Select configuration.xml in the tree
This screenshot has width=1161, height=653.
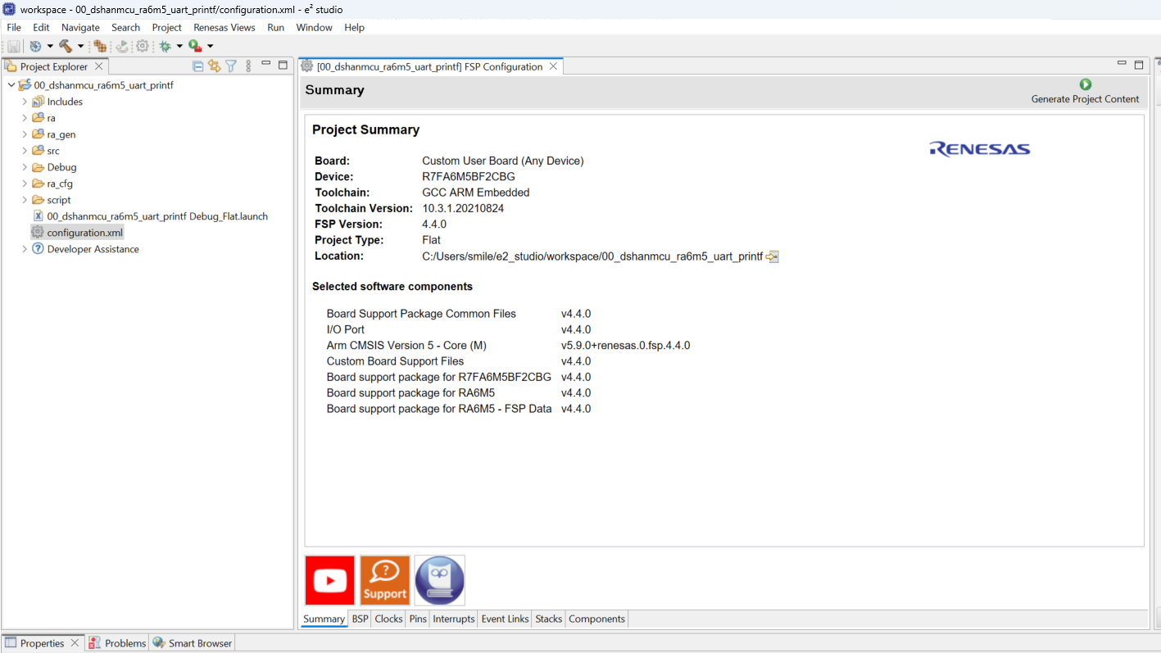(77, 233)
